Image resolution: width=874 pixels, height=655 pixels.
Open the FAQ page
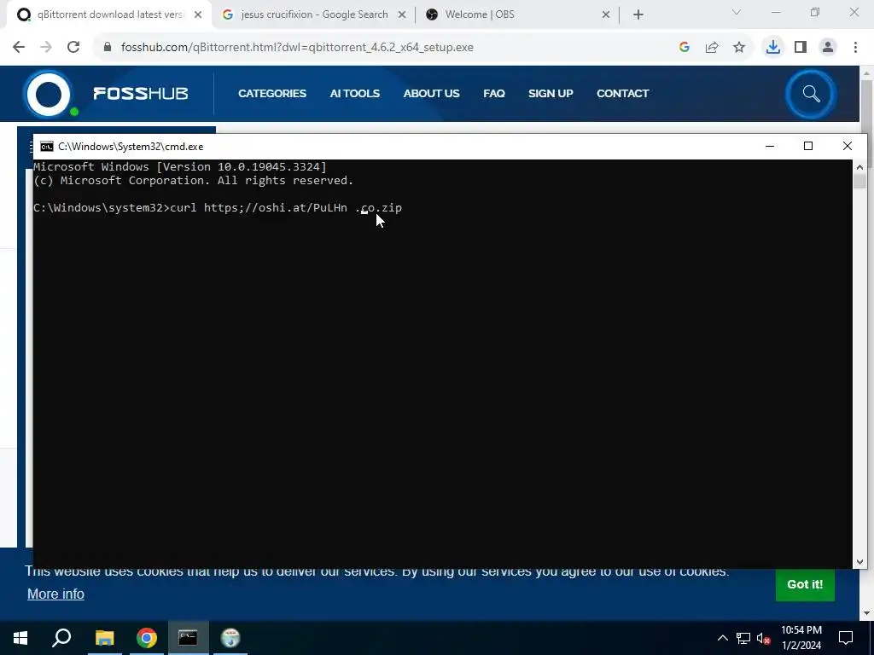pyautogui.click(x=494, y=94)
